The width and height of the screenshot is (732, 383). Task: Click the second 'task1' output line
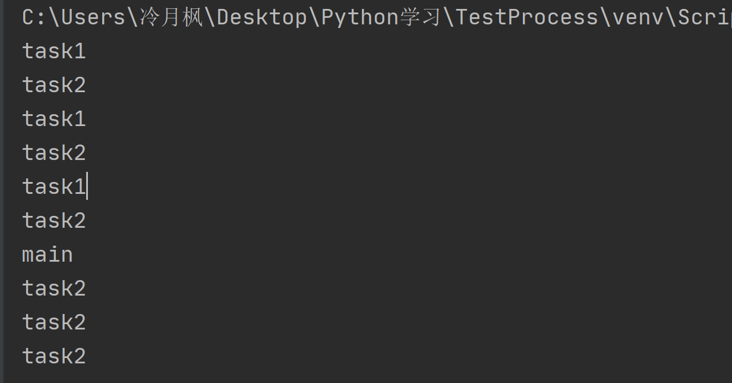pos(54,120)
